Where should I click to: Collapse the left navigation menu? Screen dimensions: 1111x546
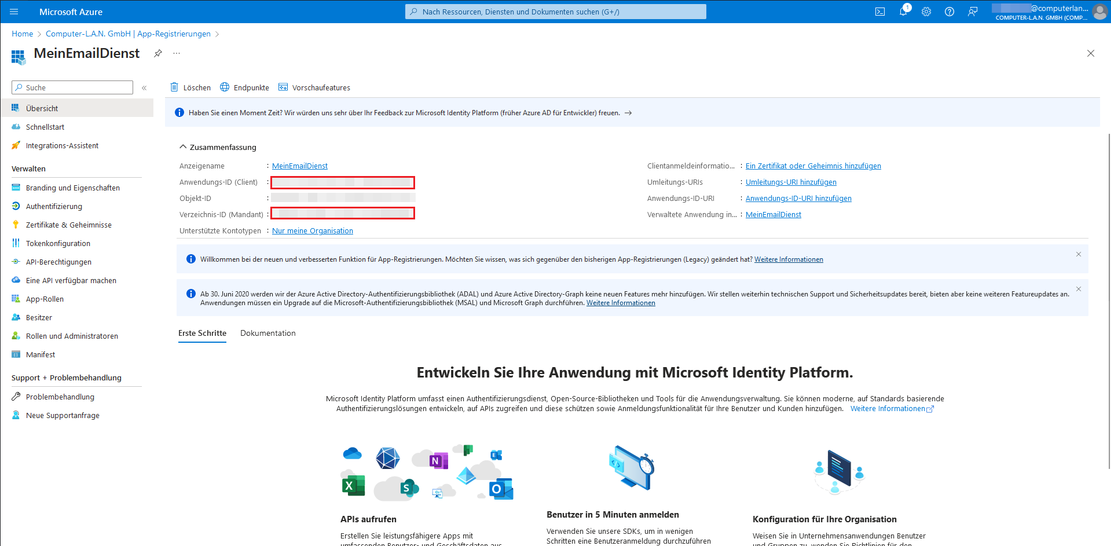point(144,88)
